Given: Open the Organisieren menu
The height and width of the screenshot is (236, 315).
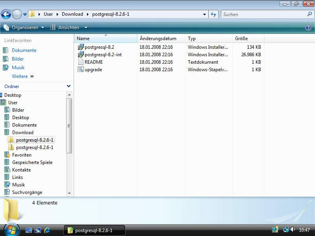Looking at the screenshot, I should coord(24,28).
